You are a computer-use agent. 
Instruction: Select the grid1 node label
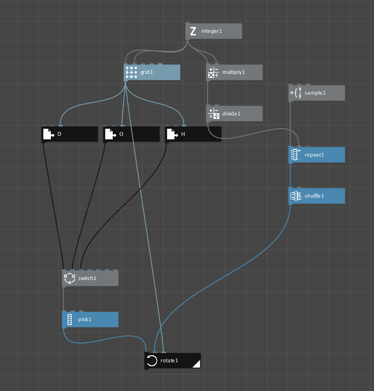146,72
